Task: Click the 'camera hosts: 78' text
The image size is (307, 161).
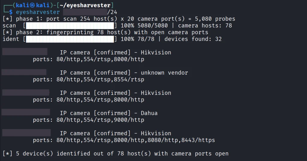Action: [x=205, y=26]
